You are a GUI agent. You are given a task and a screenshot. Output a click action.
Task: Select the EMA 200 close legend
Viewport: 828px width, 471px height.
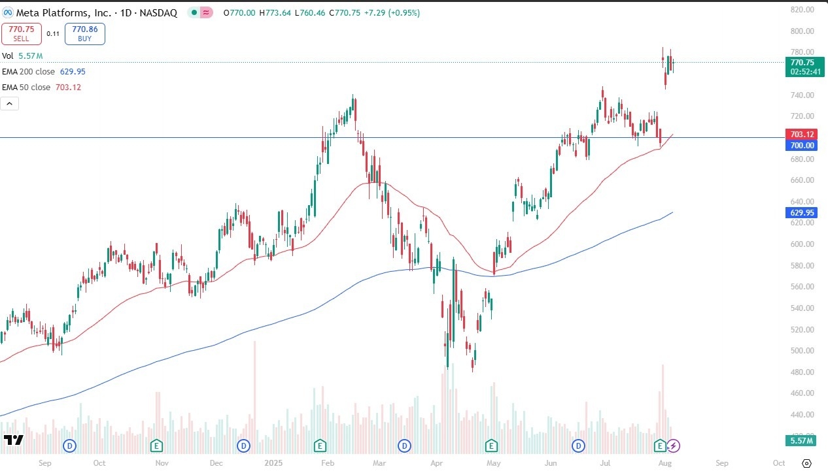click(x=44, y=72)
